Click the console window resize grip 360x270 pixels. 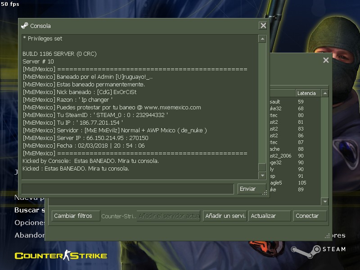pyautogui.click(x=265, y=193)
